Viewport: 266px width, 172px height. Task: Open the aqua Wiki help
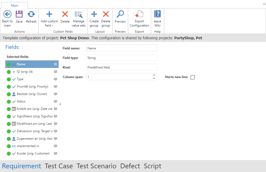pos(158,15)
